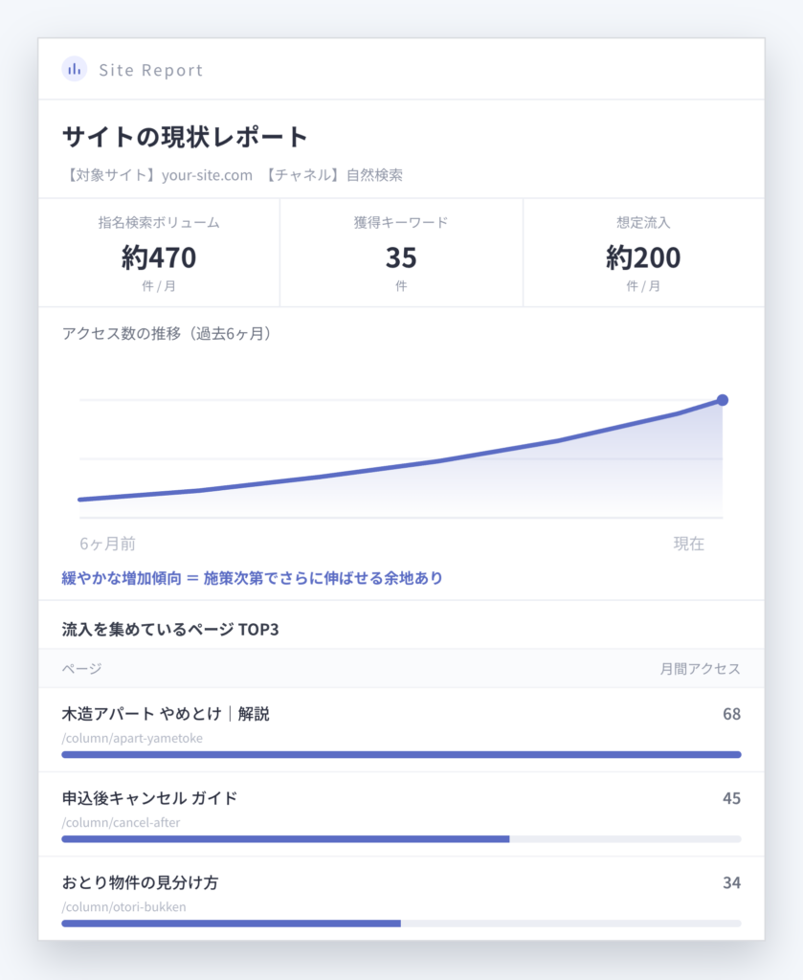Click the ページ column header

[82, 669]
